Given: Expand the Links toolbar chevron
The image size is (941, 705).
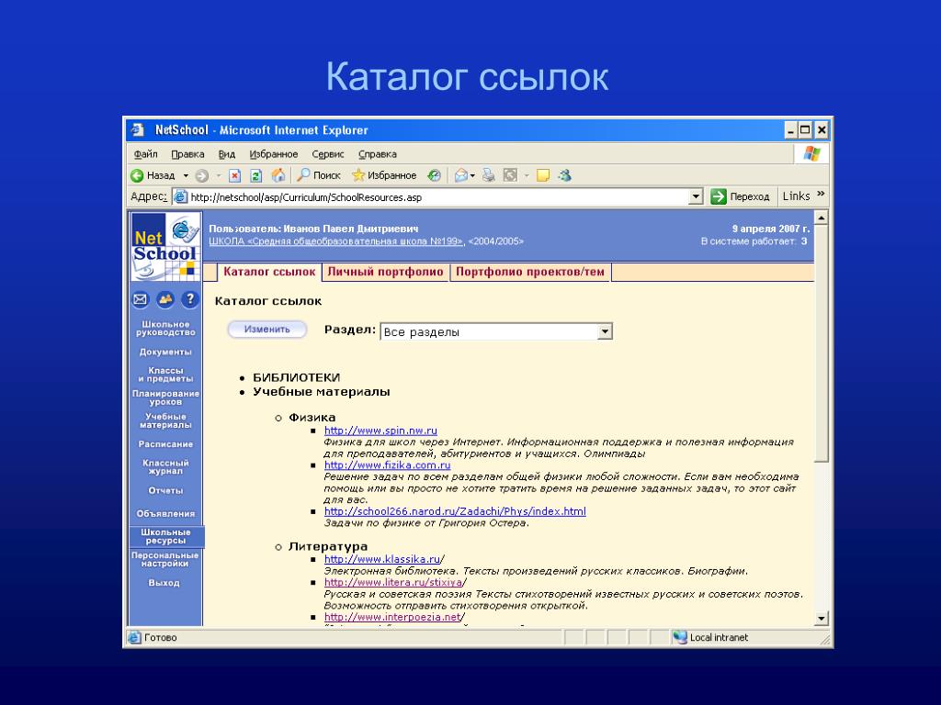Looking at the screenshot, I should (x=821, y=194).
